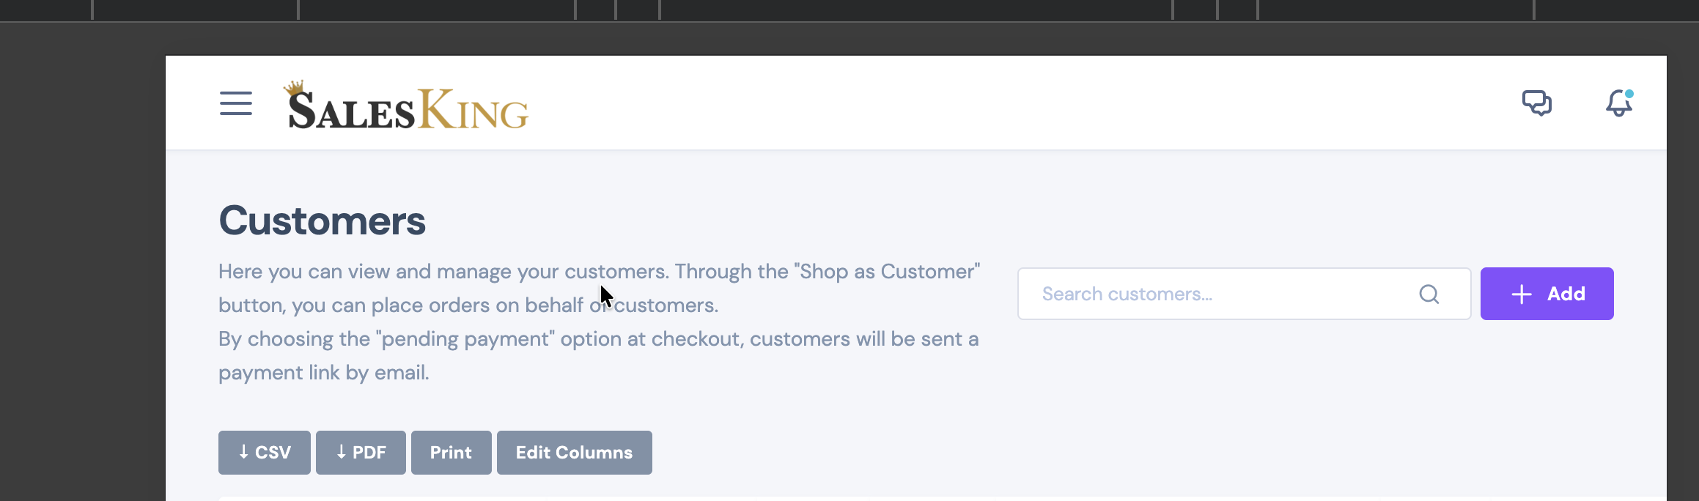Screen dimensions: 1699x501
Task: Click the Add label text
Action: point(1566,294)
